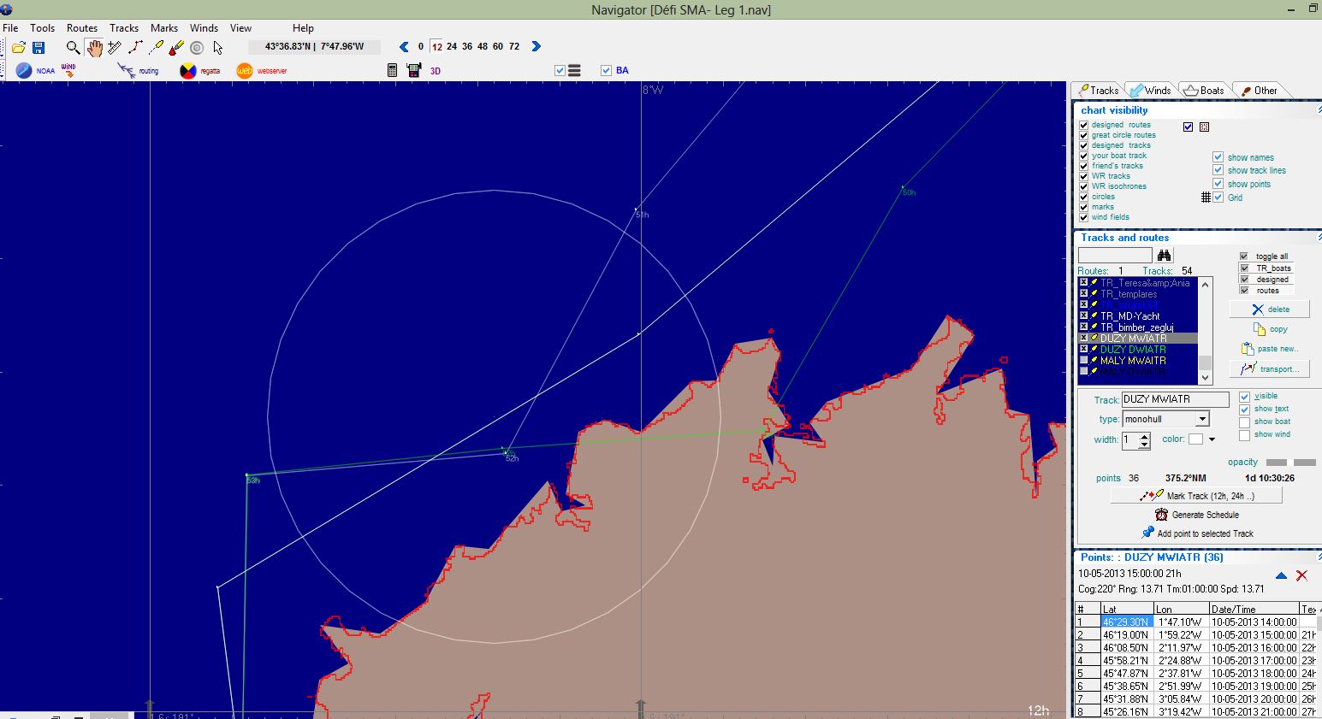
Task: Select the concentric circle tool
Action: tap(197, 48)
